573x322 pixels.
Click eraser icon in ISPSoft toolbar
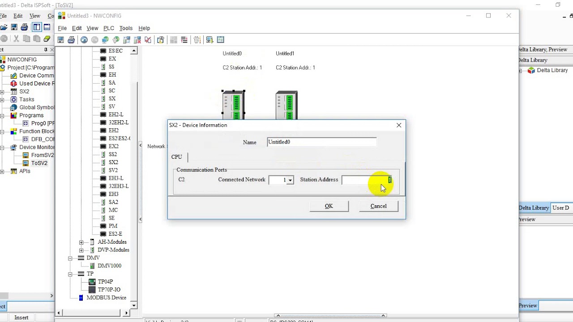pos(47,39)
